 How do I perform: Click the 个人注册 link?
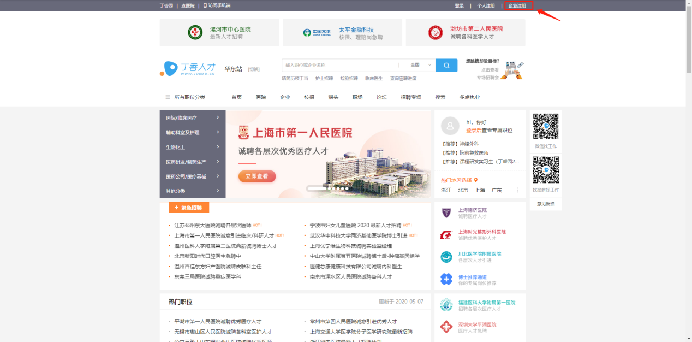486,5
